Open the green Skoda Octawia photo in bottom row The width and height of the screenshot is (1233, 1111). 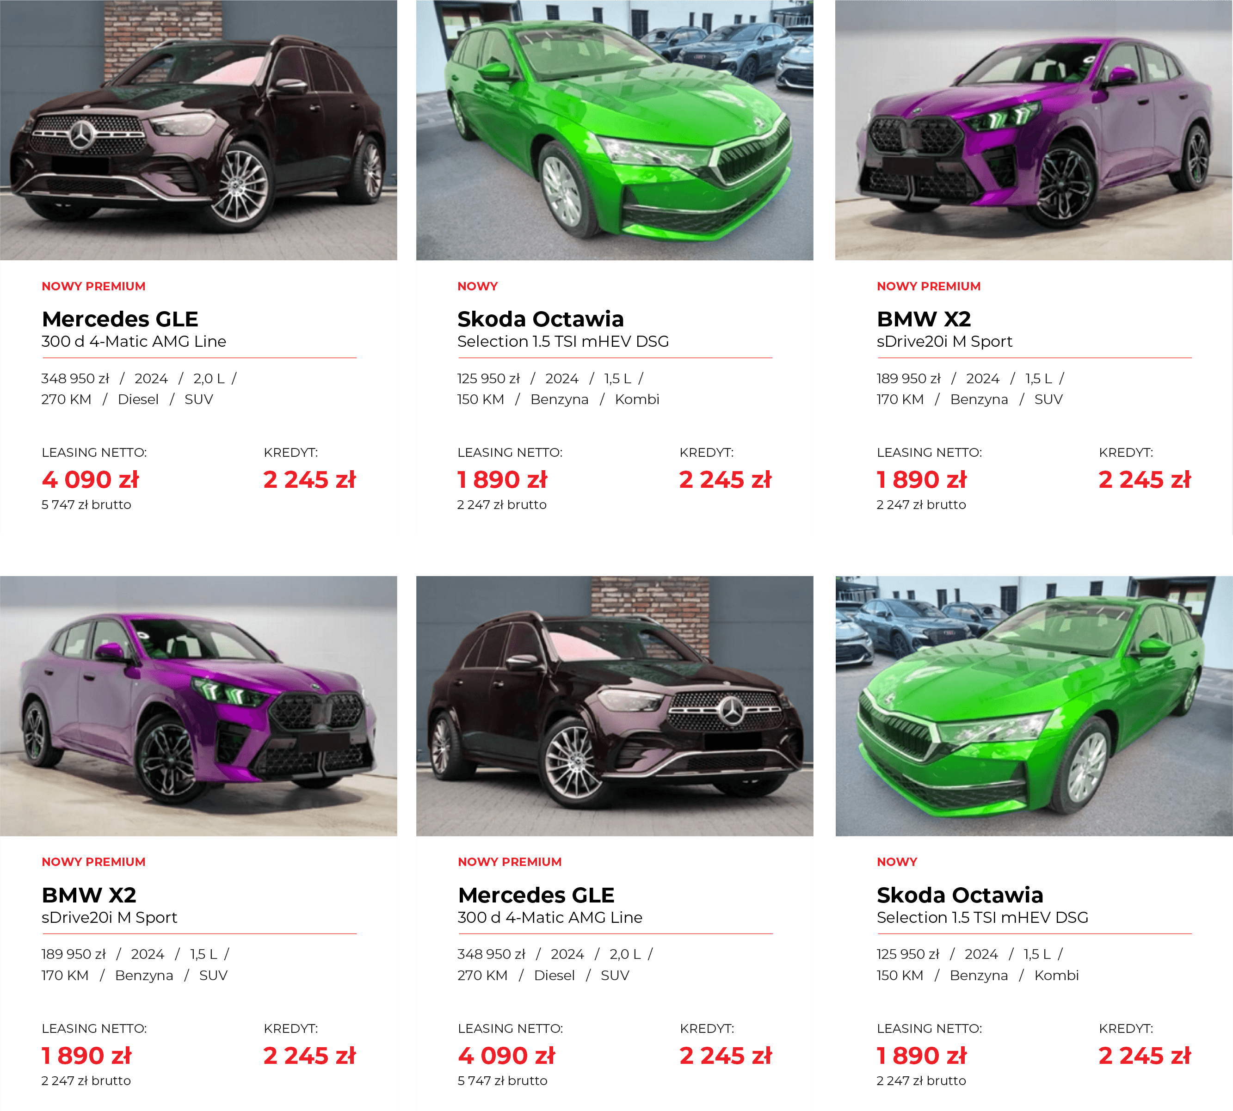click(1034, 706)
